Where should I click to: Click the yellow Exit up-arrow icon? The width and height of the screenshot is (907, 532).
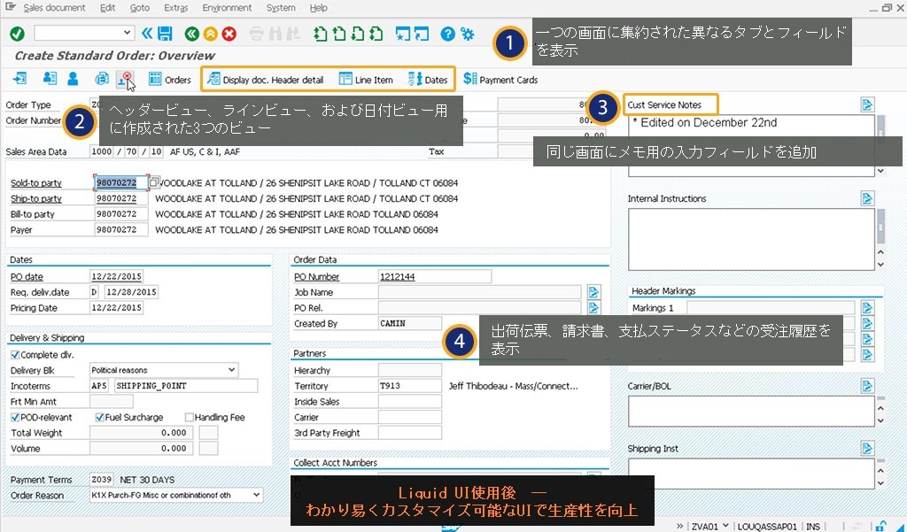tap(210, 34)
